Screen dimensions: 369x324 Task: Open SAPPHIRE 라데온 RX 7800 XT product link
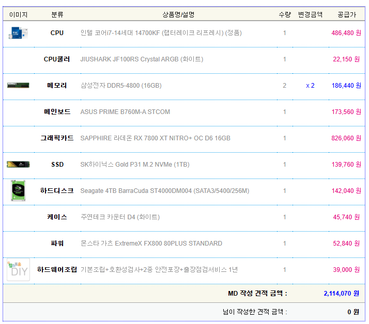tap(156, 138)
